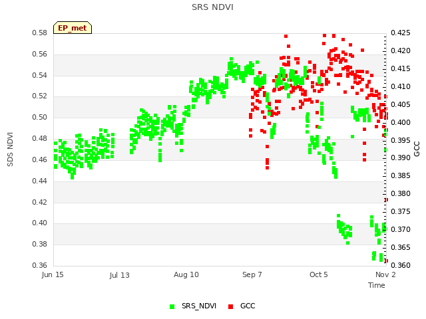Click the 0.410 right axis value

401,86
